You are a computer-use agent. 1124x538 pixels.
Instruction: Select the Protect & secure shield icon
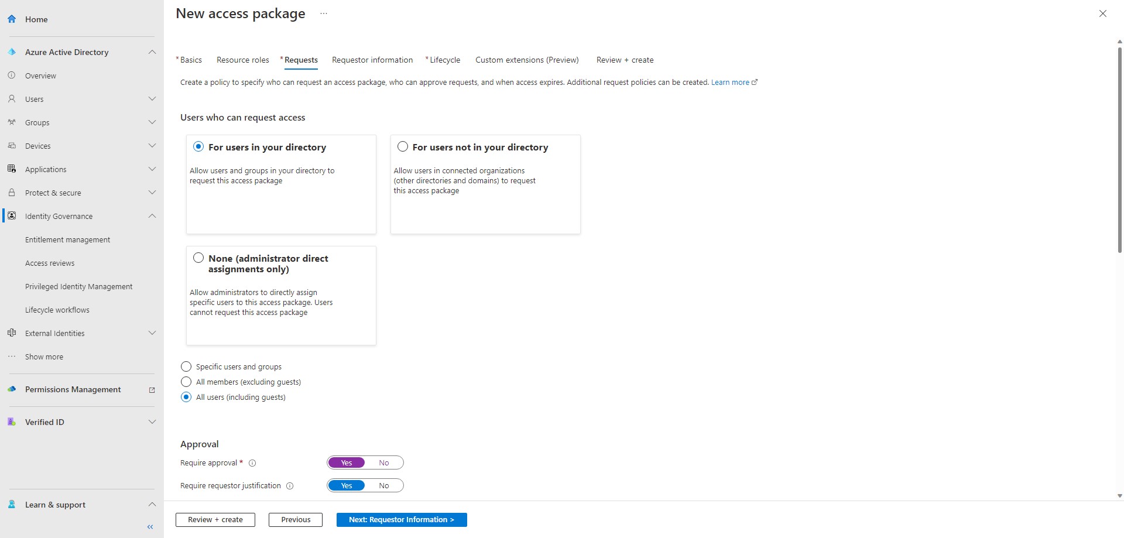[x=12, y=192]
